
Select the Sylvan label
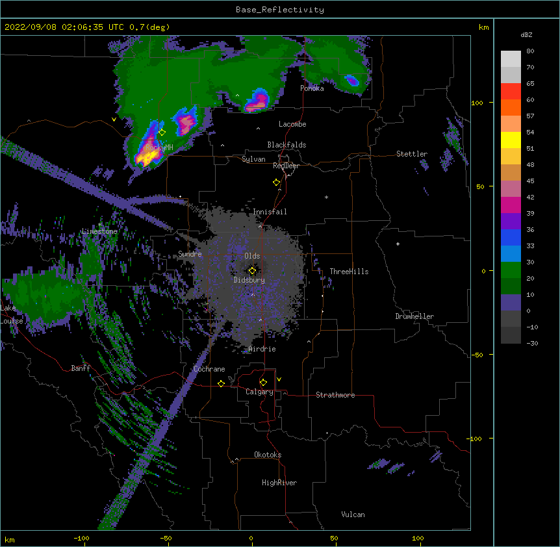point(253,159)
